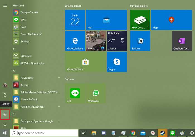Image resolution: width=195 pixels, height=137 pixels.
Task: Open the OneNote tile
Action: tap(182, 41)
